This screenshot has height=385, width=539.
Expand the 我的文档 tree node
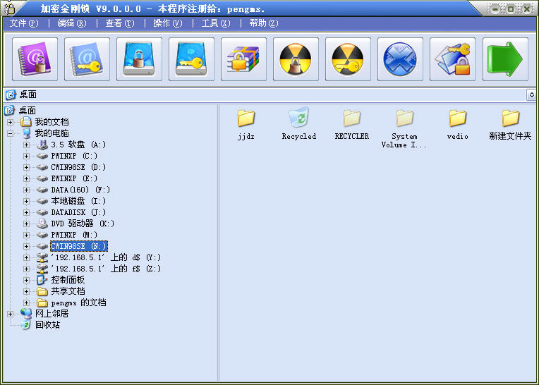coord(10,122)
